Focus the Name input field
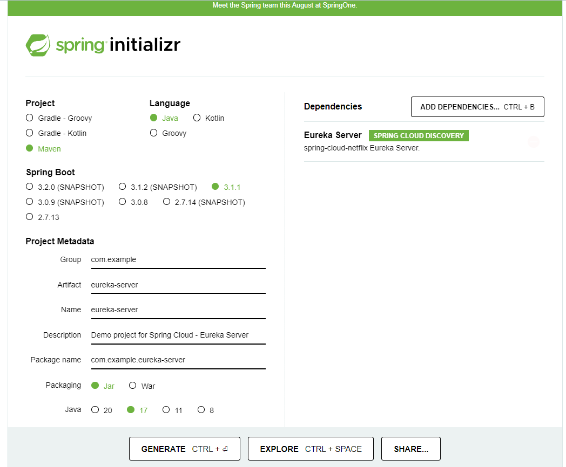 tap(178, 310)
